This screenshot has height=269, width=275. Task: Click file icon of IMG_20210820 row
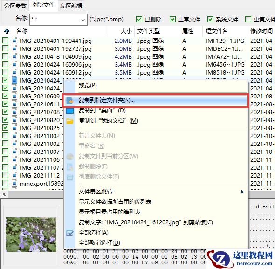click(x=14, y=120)
